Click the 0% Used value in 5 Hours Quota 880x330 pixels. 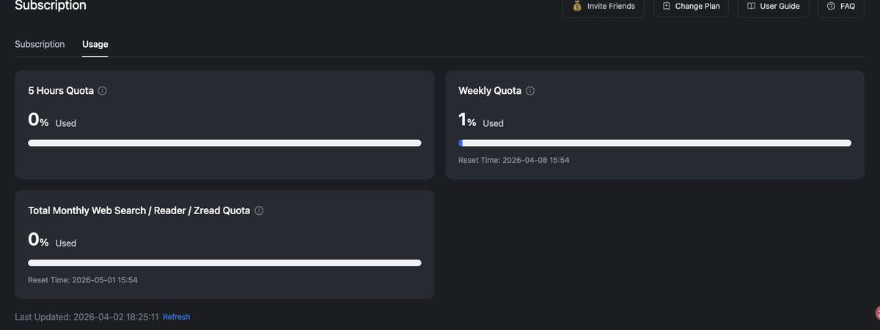52,120
